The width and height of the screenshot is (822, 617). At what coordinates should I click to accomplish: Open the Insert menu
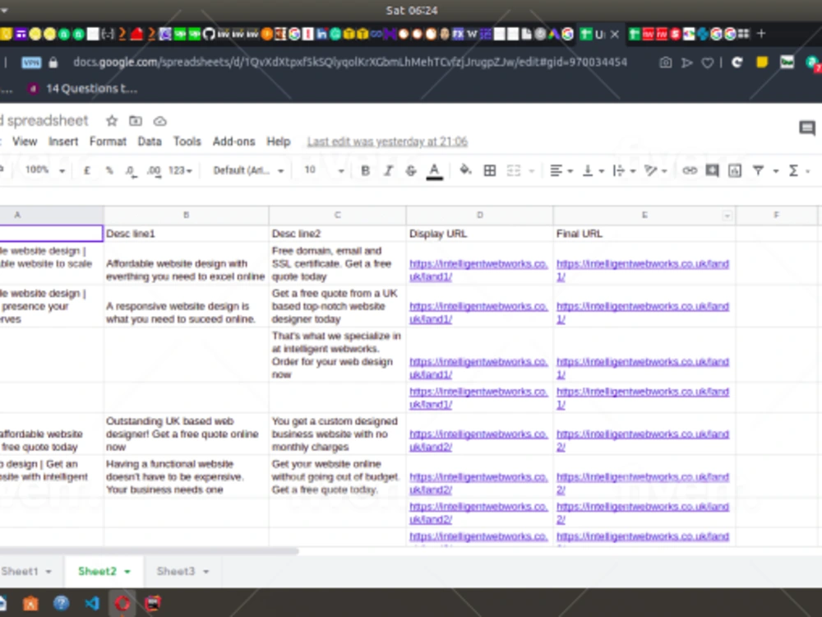[63, 141]
